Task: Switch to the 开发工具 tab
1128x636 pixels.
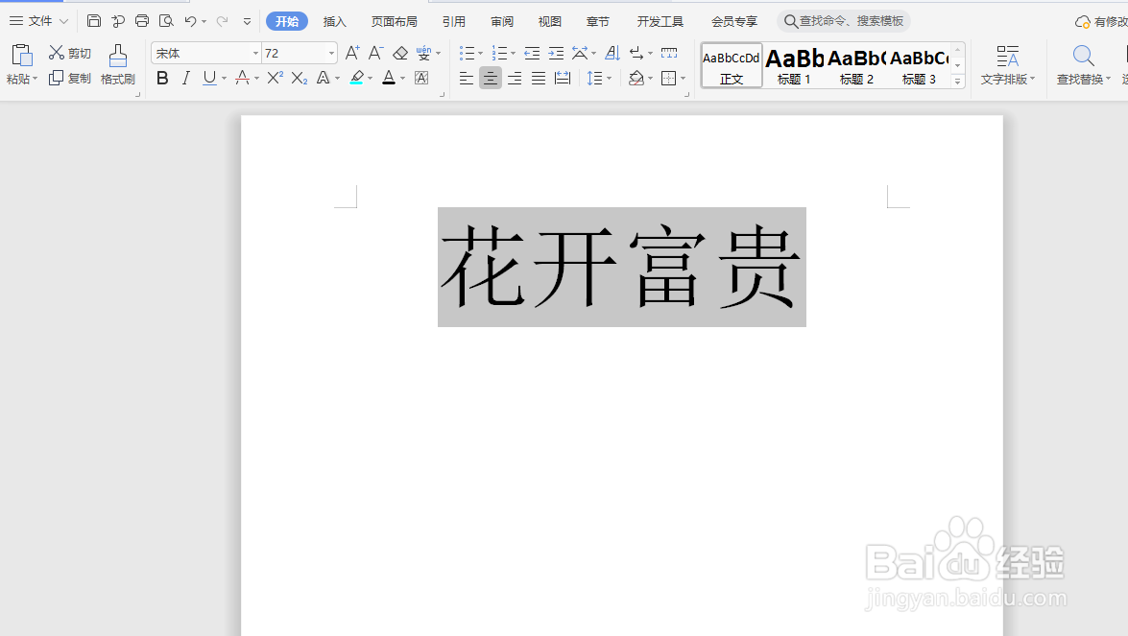Action: [660, 21]
